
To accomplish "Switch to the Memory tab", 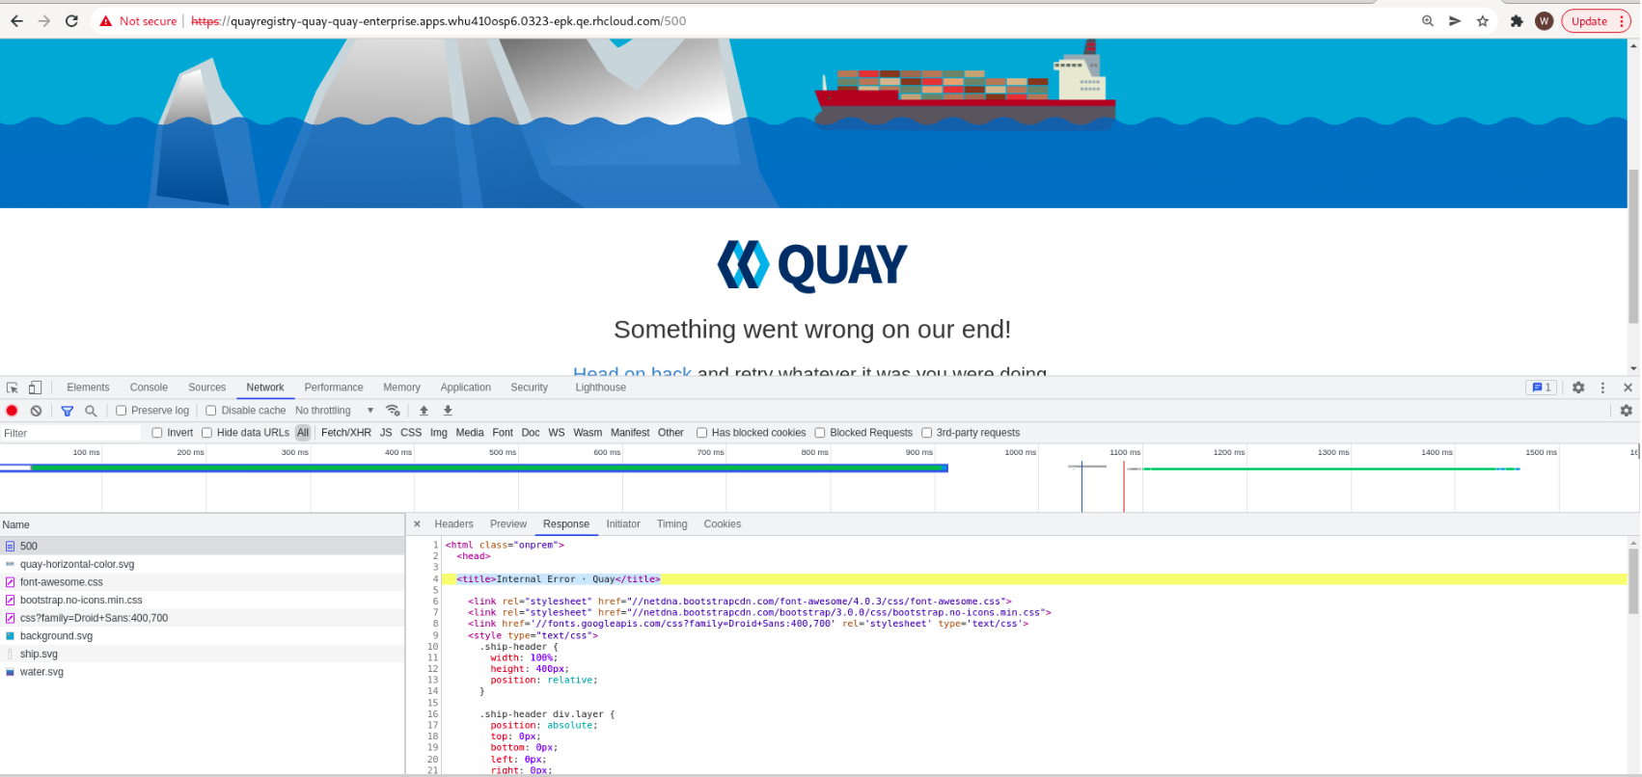I will click(x=402, y=388).
